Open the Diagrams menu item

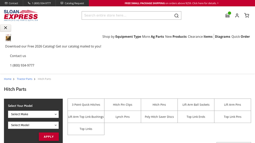222,37
